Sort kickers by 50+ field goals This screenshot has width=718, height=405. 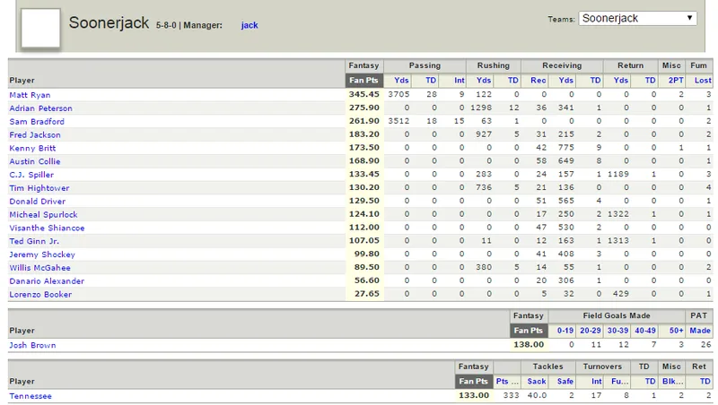tap(676, 331)
